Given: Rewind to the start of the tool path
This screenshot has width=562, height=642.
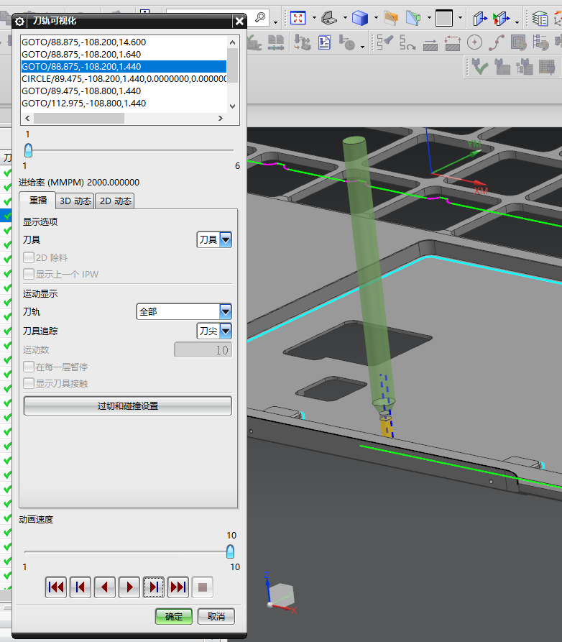Looking at the screenshot, I should pos(56,587).
